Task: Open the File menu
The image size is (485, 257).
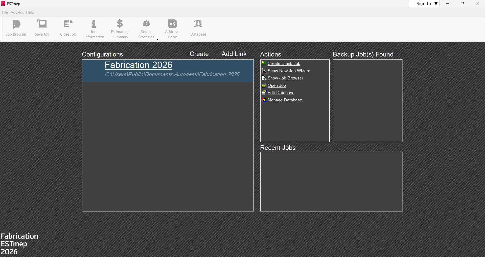Action: tap(5, 12)
